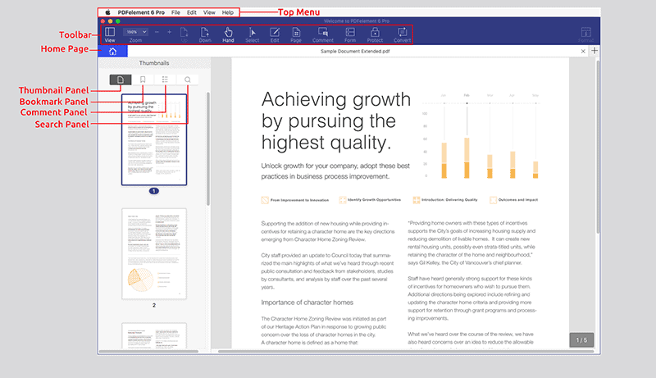Click the Thumbnails panel title
The image size is (656, 378).
click(x=154, y=62)
